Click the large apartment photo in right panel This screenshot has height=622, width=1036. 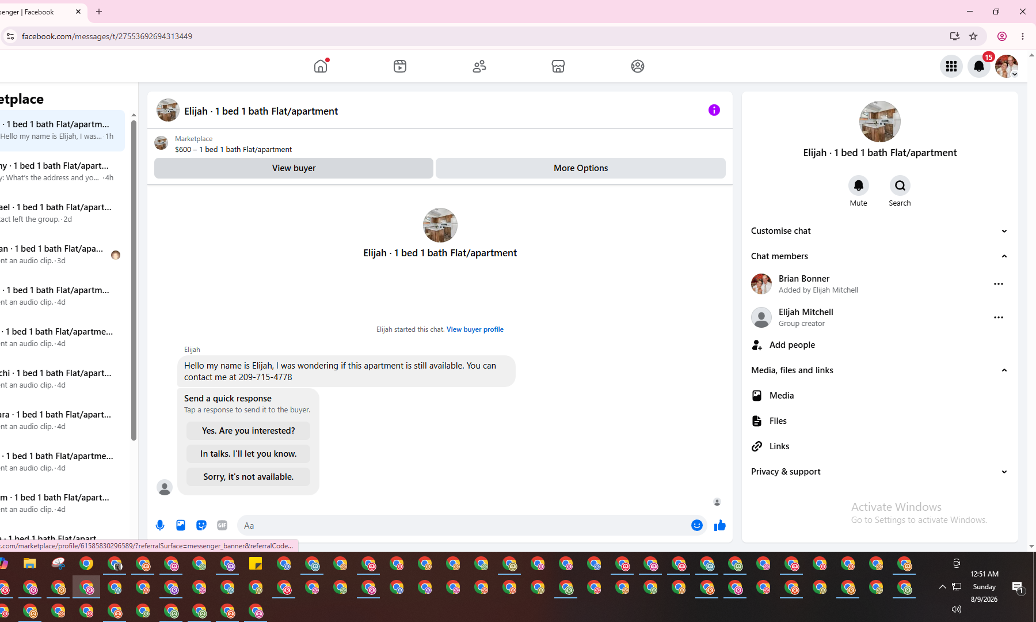tap(880, 122)
